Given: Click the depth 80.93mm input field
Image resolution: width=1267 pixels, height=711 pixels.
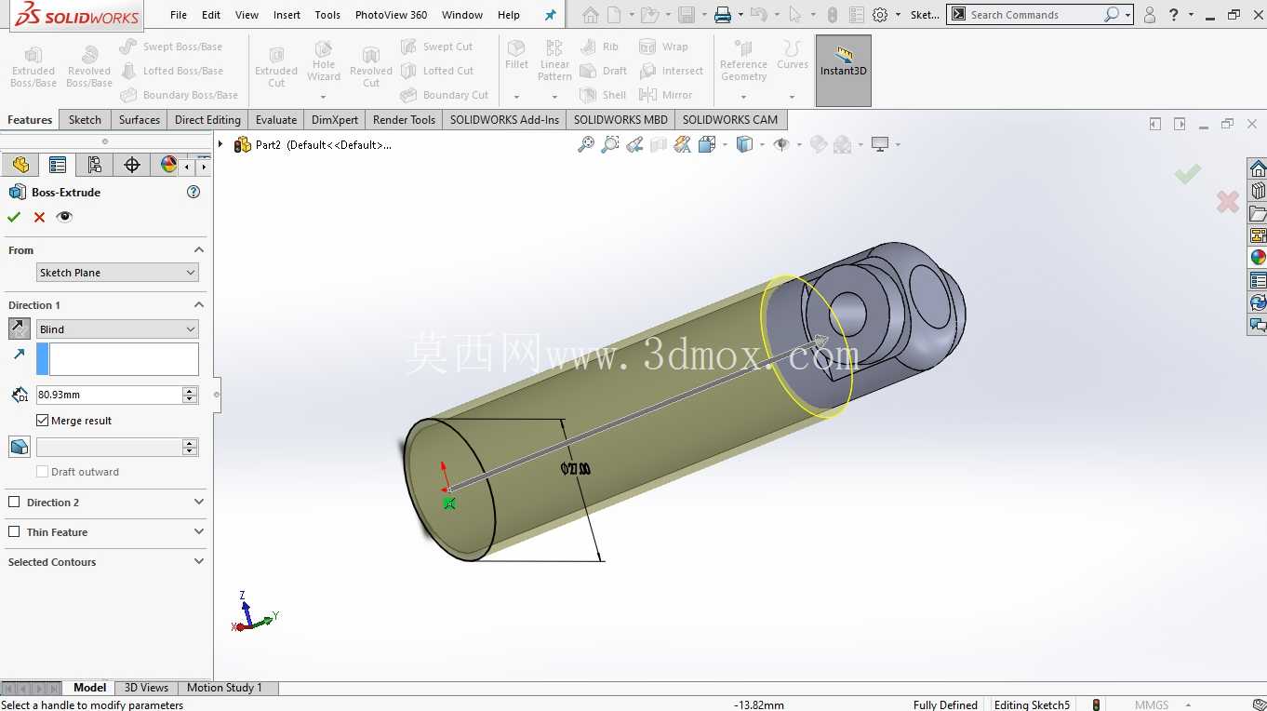Looking at the screenshot, I should point(109,395).
